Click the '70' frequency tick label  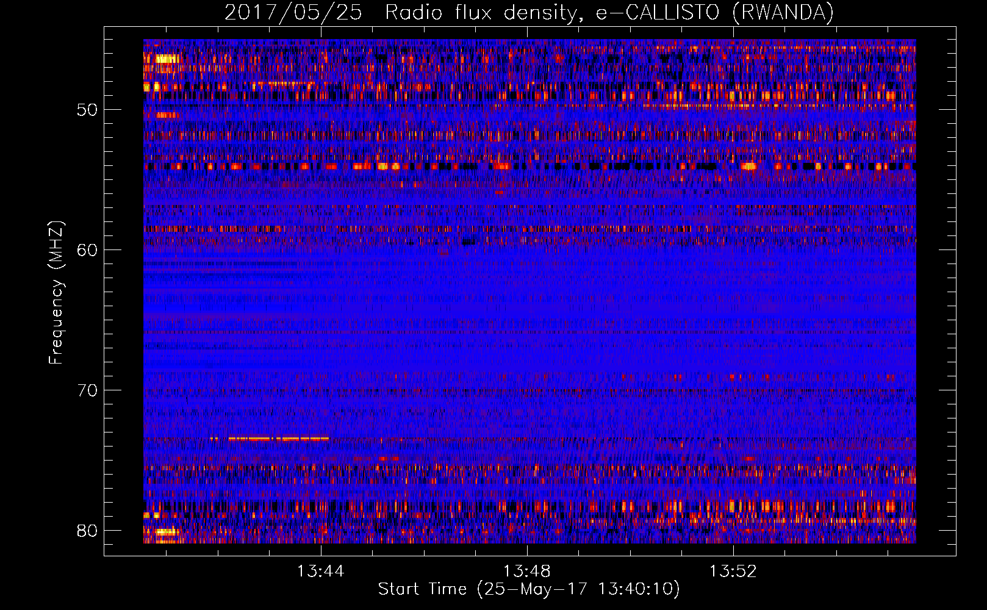[87, 390]
